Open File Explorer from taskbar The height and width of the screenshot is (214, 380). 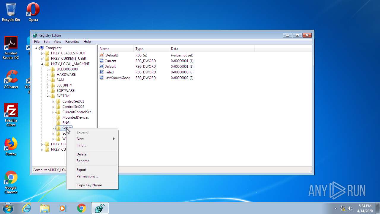tap(45, 208)
